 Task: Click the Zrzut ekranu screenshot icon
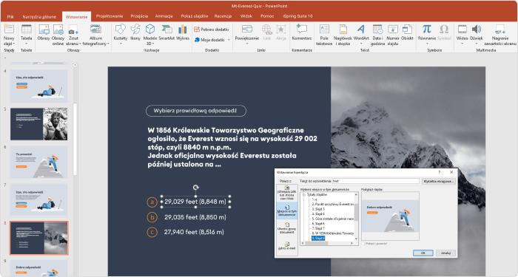click(x=73, y=30)
